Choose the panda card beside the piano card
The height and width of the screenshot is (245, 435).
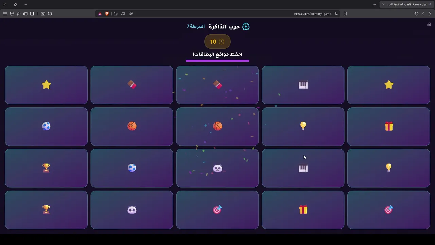point(217,168)
